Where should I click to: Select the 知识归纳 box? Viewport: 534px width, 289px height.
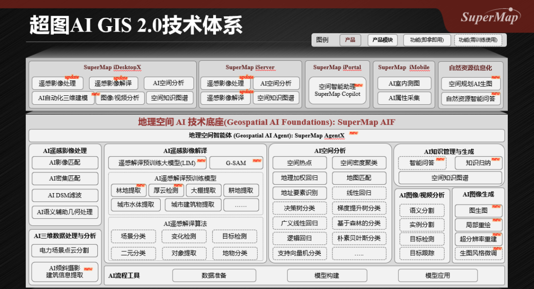tap(479, 163)
